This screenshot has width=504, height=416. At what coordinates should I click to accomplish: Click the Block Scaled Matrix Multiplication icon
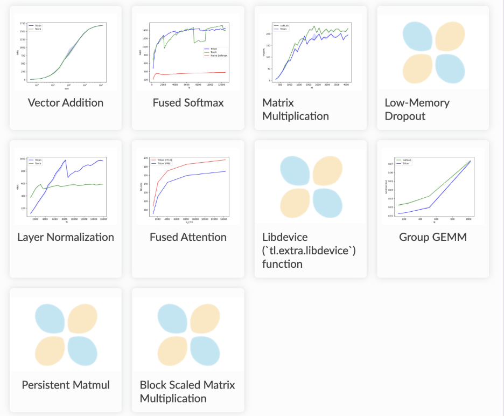[188, 334]
